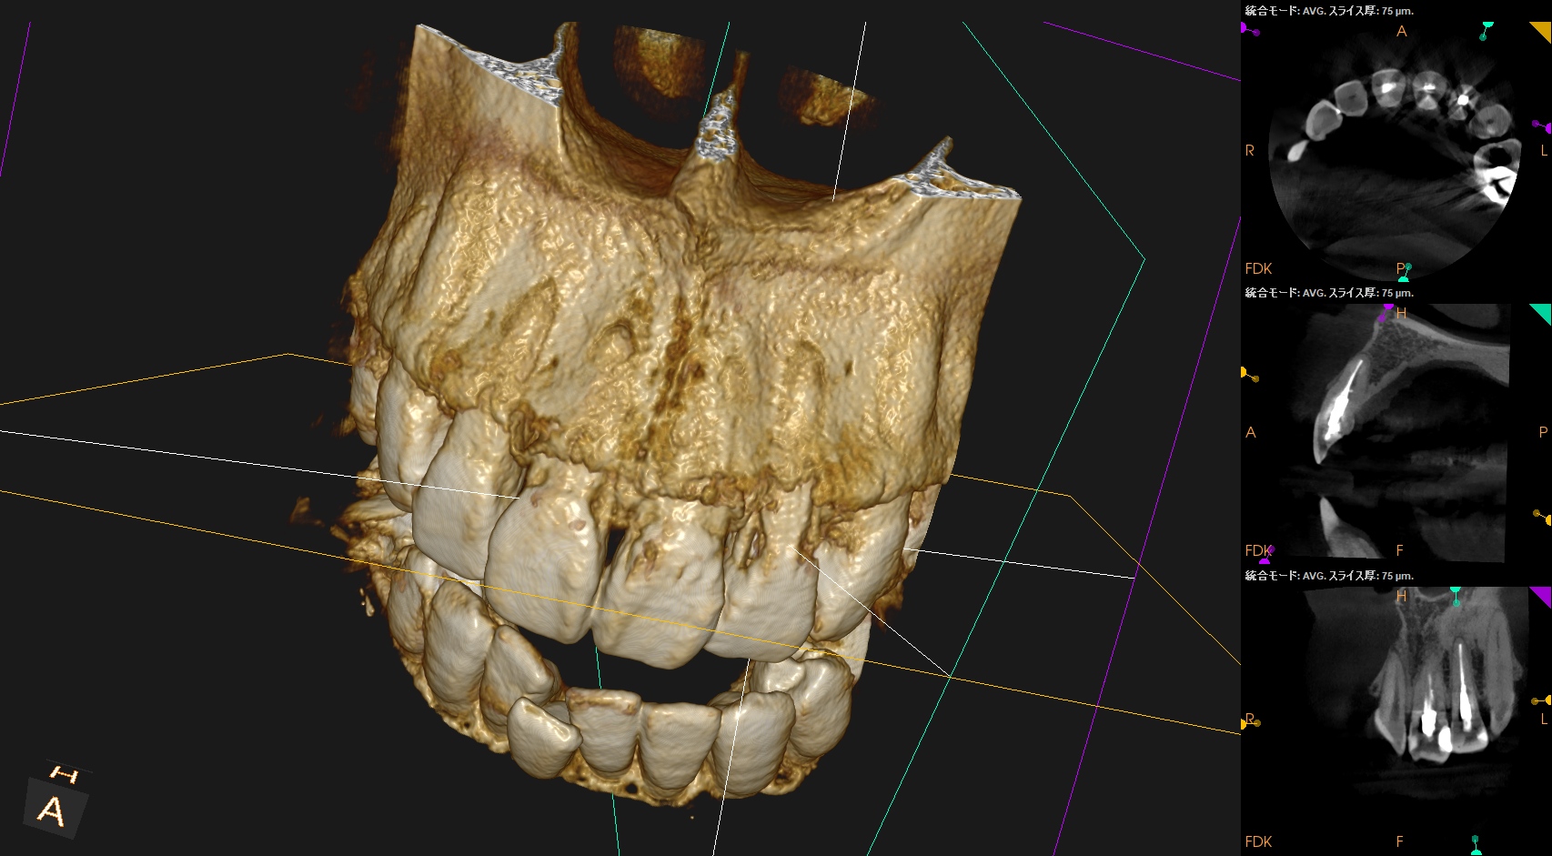Select the teal bottom handle in axial view
This screenshot has width=1552, height=856.
1406,270
